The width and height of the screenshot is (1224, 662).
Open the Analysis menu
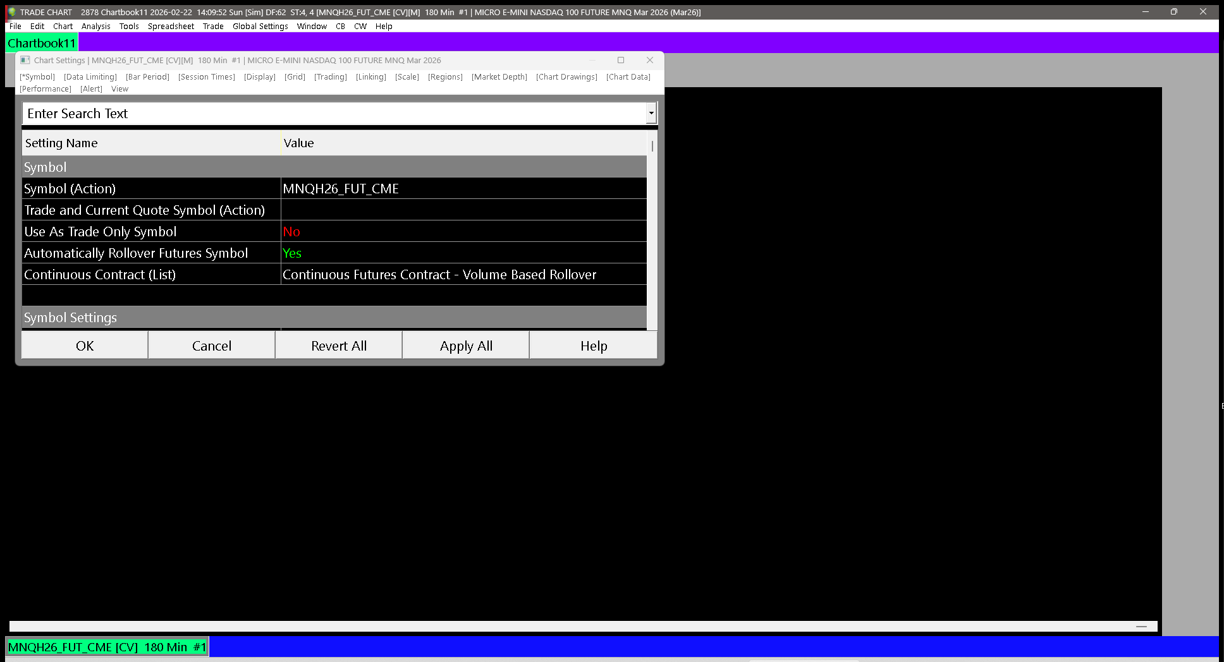(x=95, y=26)
